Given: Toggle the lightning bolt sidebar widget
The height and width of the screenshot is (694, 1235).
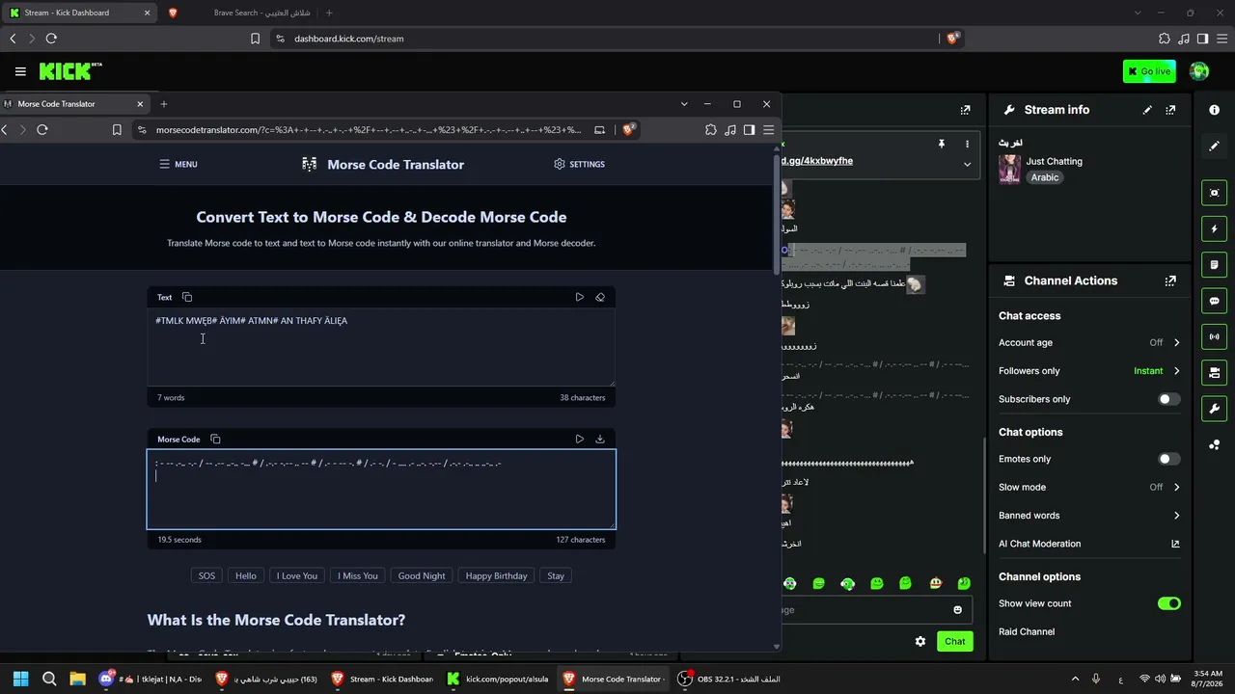Looking at the screenshot, I should pos(1214,228).
